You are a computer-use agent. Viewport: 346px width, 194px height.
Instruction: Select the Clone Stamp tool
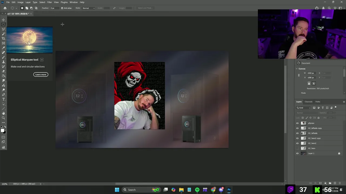click(x=4, y=62)
